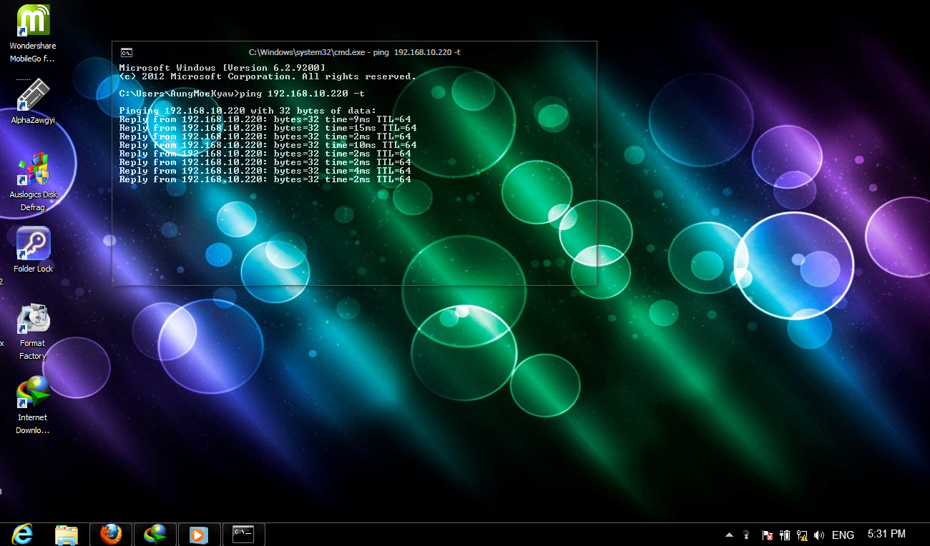Launch Auslogics Disk Defrag shortcut
This screenshot has height=546, width=930.
[33, 182]
